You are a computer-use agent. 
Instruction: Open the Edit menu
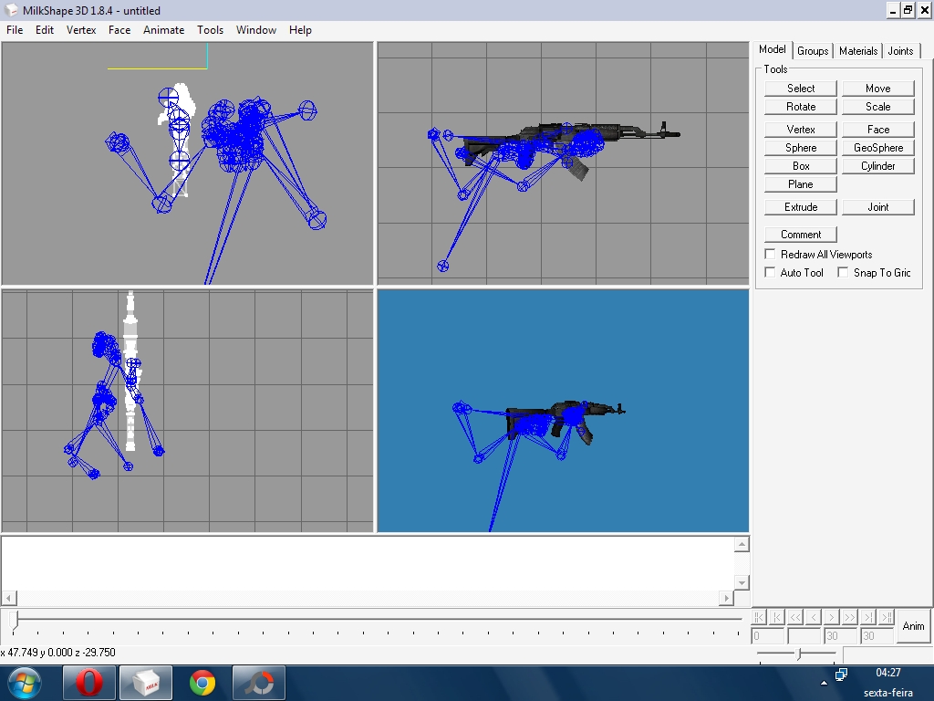pyautogui.click(x=45, y=30)
